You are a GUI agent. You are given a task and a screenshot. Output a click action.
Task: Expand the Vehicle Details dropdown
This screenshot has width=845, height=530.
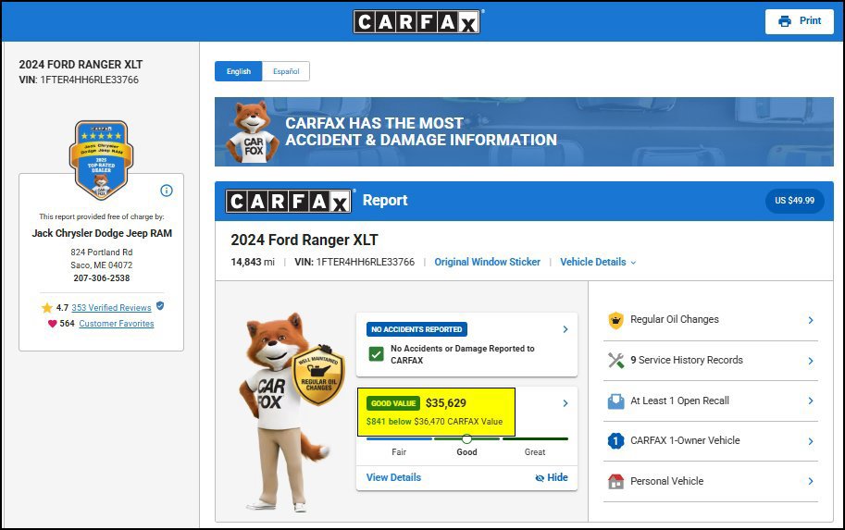pos(598,262)
